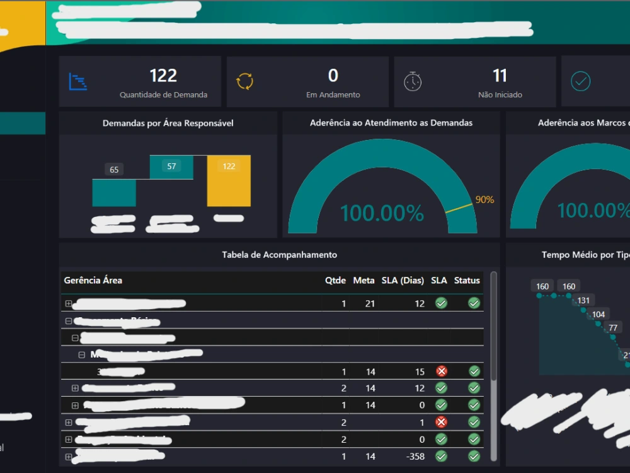Click the 122 Quantidade de Demanda value
The width and height of the screenshot is (630, 473).
pos(163,76)
